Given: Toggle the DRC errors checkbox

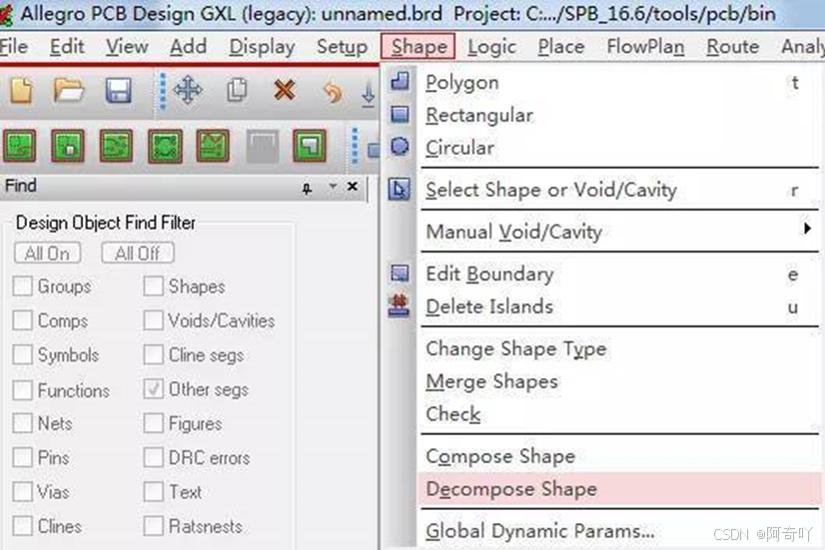Looking at the screenshot, I should 153,458.
